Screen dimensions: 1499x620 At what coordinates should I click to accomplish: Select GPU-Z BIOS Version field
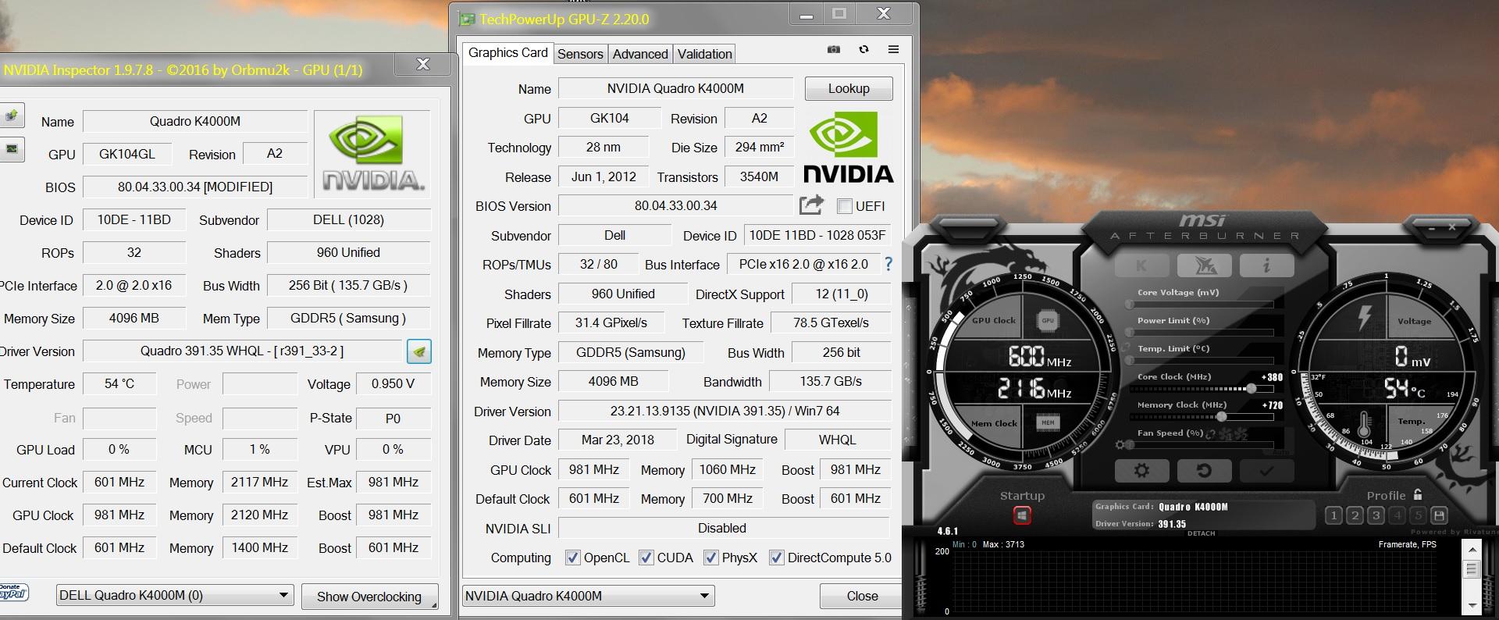tap(675, 205)
